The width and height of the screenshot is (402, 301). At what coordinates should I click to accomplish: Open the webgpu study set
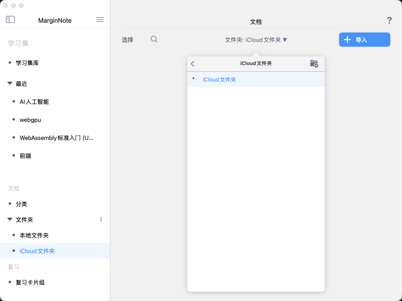tap(30, 120)
